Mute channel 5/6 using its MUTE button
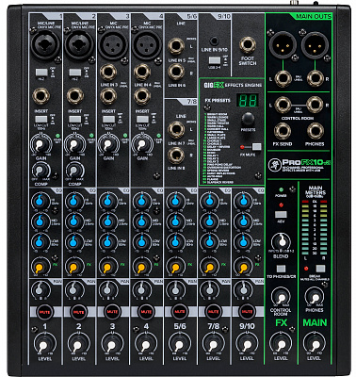356x377 pixels. coord(180,312)
